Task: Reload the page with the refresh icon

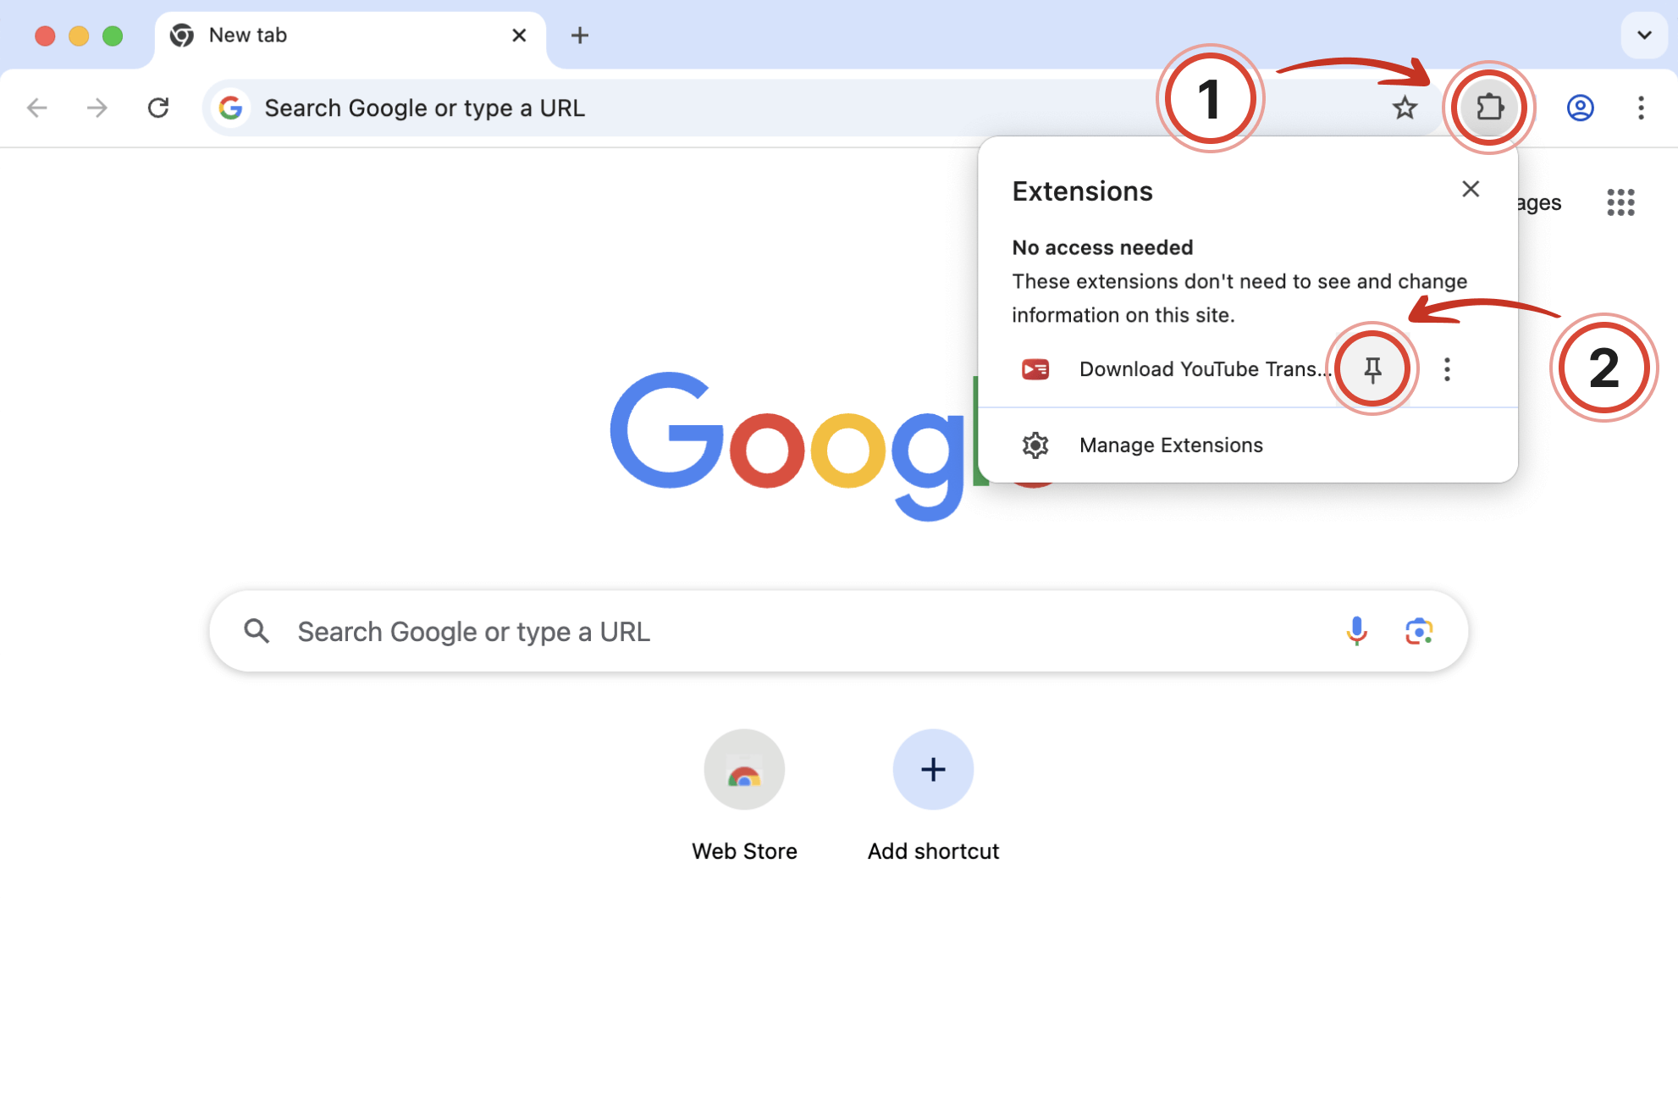Action: point(159,108)
